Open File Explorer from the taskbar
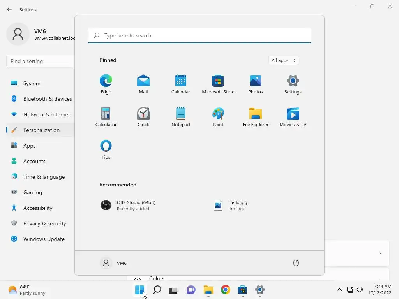 [x=208, y=290]
